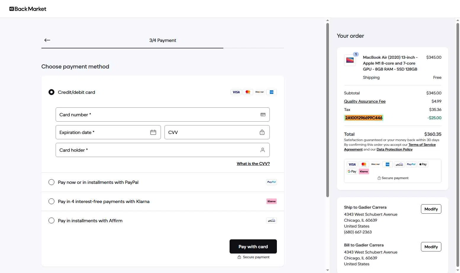The image size is (460, 273).
Task: Click the order sidebar scrollbar thumb
Action: coord(458,145)
